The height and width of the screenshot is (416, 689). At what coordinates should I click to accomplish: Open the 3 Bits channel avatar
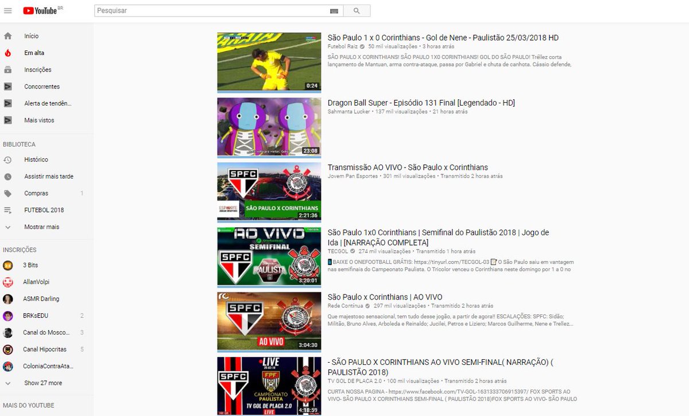pos(8,265)
